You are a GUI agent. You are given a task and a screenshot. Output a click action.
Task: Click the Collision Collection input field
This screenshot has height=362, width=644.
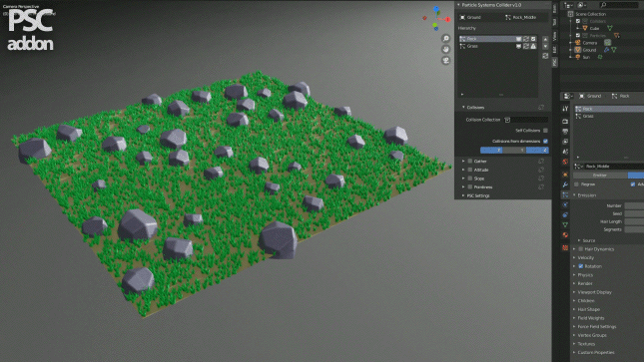click(x=526, y=120)
